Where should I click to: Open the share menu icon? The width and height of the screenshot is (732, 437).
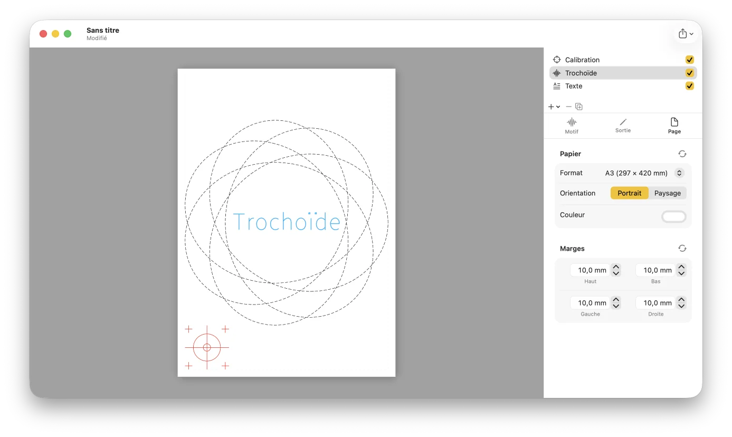(x=686, y=34)
